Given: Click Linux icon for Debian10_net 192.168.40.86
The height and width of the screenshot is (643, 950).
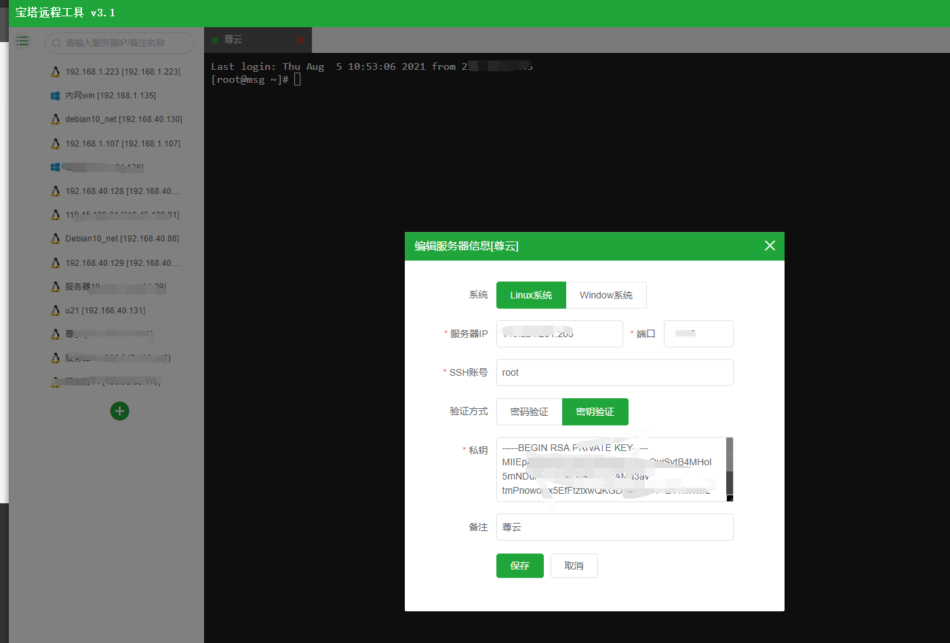Looking at the screenshot, I should (x=56, y=239).
